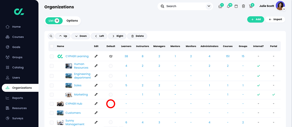
Task: Check the Sales row checkbox
Action: (x=52, y=85)
